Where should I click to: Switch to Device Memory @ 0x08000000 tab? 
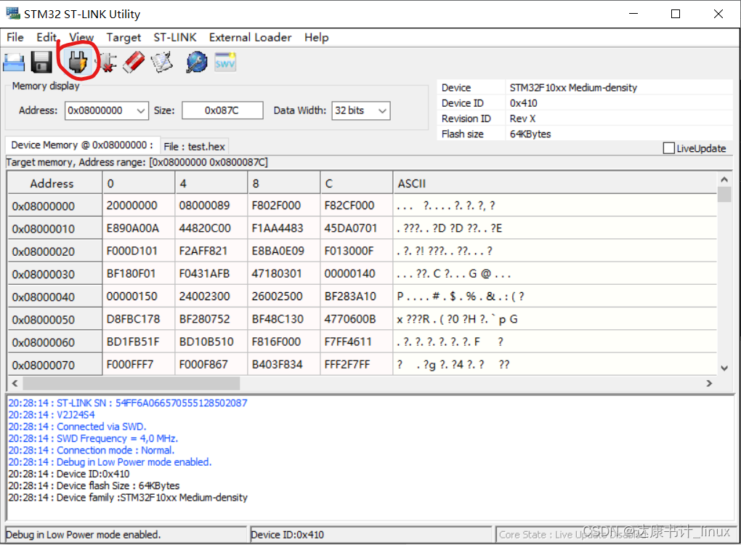(82, 145)
